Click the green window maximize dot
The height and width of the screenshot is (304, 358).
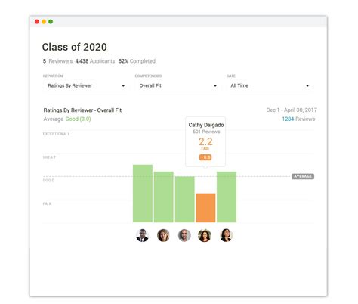(51, 22)
